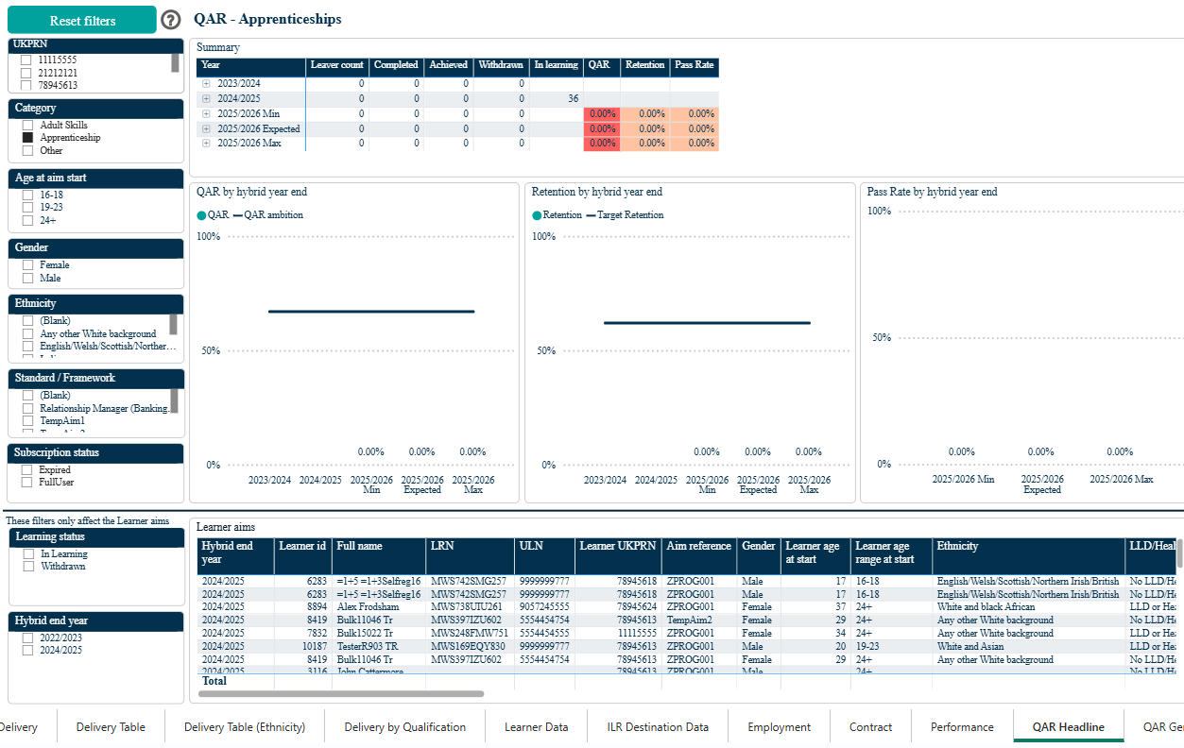Screen dimensions: 1184x748
Task: Uncheck the Apprenticeship category checkbox
Action: coord(27,138)
